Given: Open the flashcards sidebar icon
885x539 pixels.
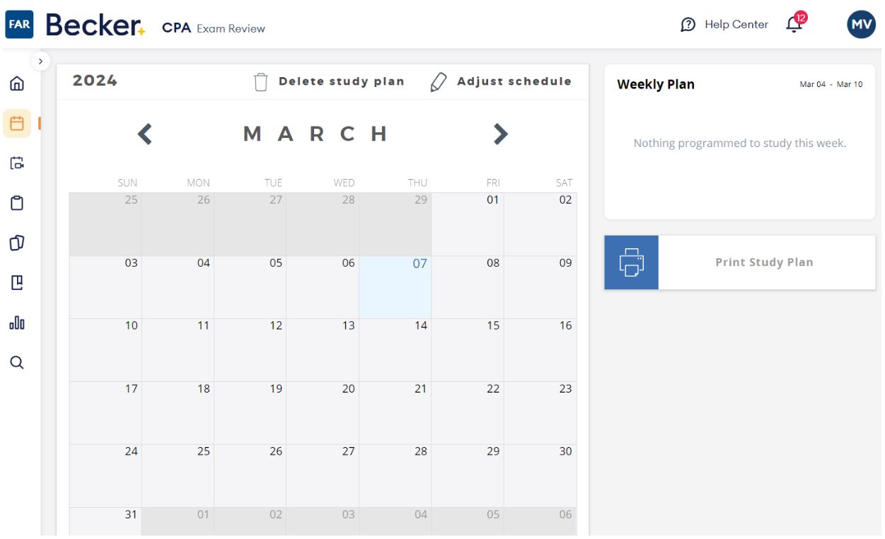Looking at the screenshot, I should pos(17,243).
